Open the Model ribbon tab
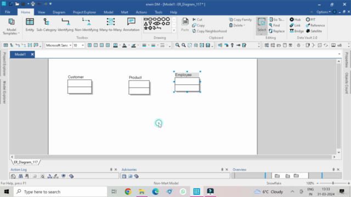This screenshot has width=351, height=197. coord(109,12)
